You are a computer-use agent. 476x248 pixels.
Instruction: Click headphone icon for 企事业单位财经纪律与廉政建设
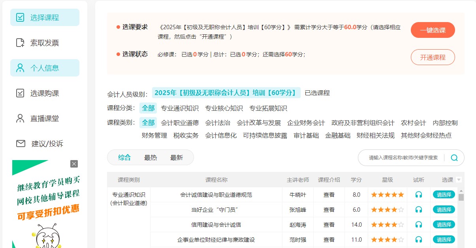point(418,239)
